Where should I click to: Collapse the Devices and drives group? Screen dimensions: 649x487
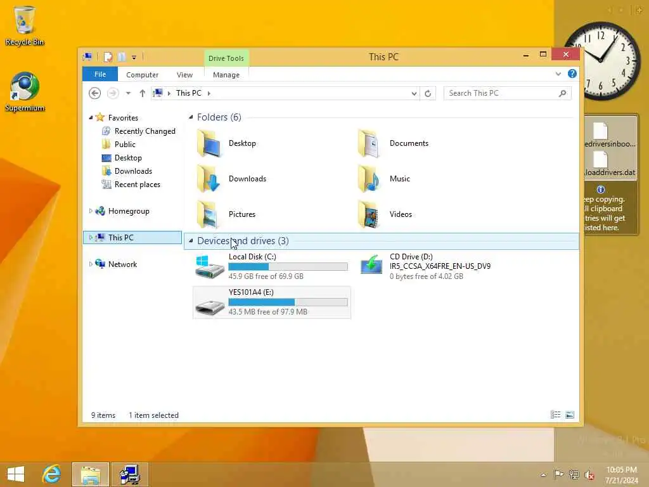[x=191, y=240]
